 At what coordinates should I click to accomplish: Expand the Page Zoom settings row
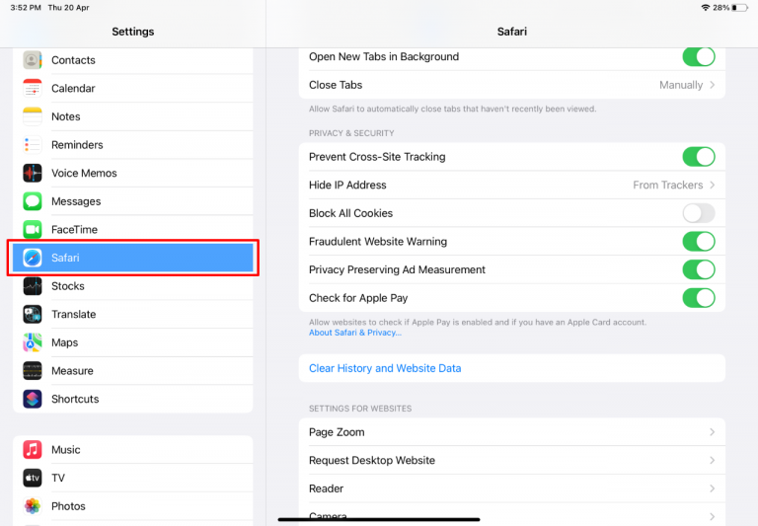point(511,432)
